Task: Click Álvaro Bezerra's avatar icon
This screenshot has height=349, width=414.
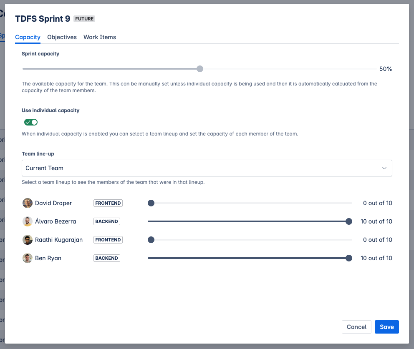Action: point(28,221)
